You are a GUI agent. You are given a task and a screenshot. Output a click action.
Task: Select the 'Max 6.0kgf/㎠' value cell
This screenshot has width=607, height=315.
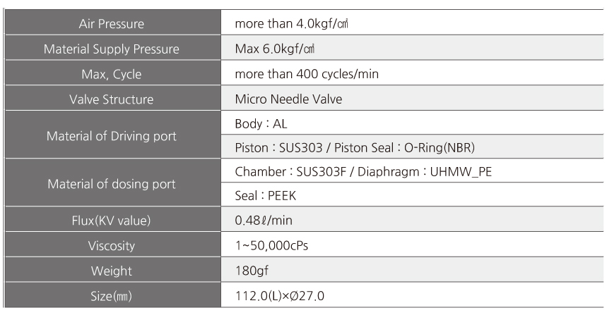click(x=412, y=48)
